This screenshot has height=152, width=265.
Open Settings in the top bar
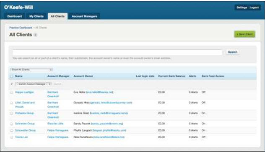tap(242, 8)
